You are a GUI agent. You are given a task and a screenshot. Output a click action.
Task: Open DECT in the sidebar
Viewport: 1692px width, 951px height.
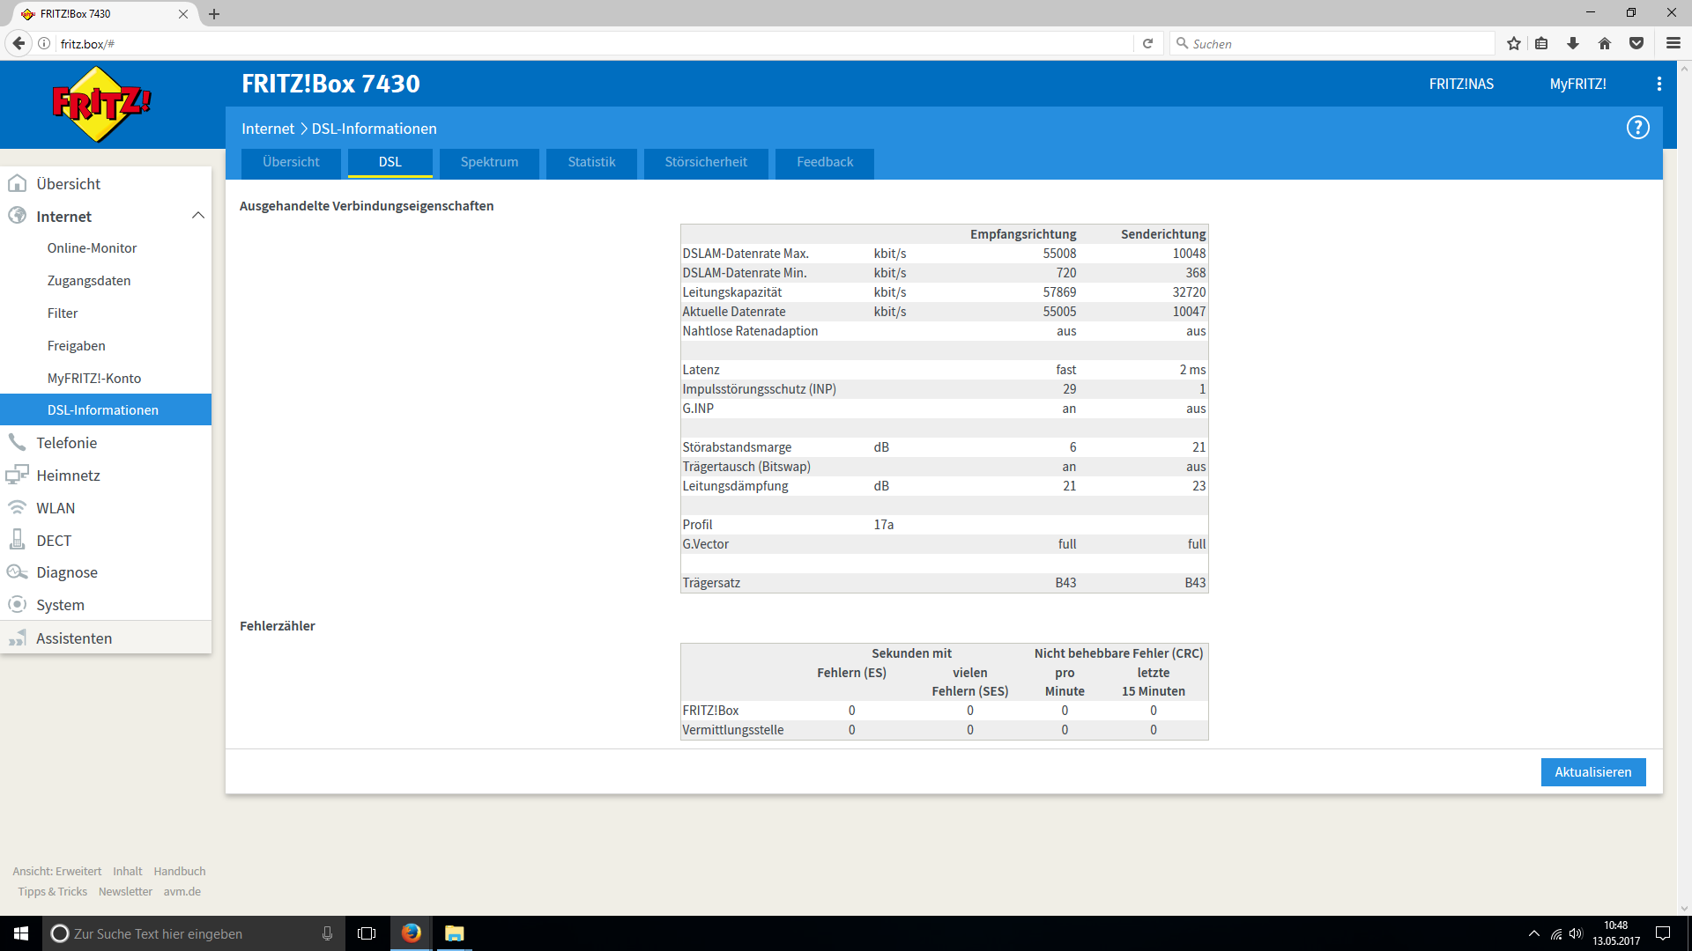point(106,540)
